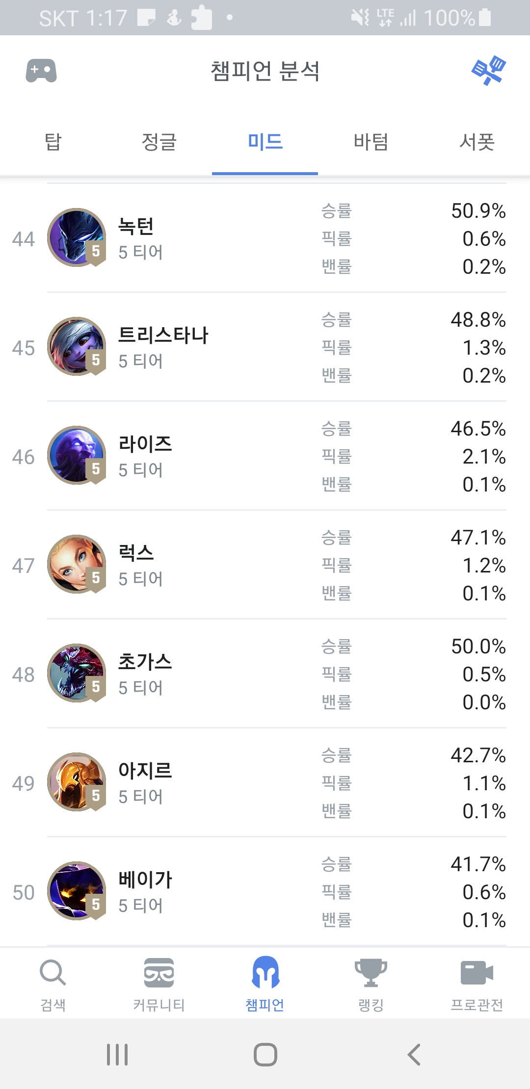Tap the gamepad icon in header
Viewport: 530px width, 1089px height.
pos(41,71)
